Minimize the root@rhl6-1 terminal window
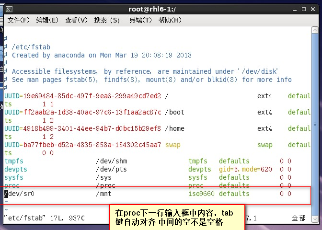 pos(295,9)
